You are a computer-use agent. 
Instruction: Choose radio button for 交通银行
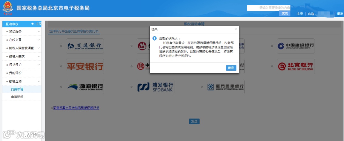pyautogui.click(x=61, y=46)
